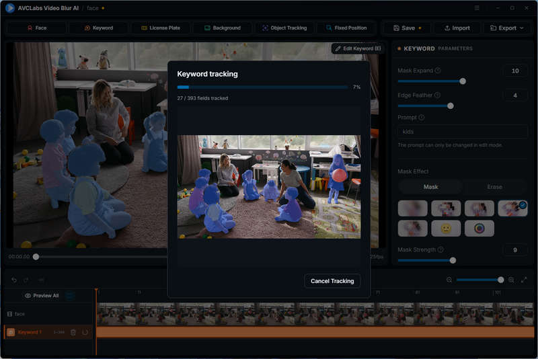Toggle the Preview All eye button
538x359 pixels.
pyautogui.click(x=42, y=296)
